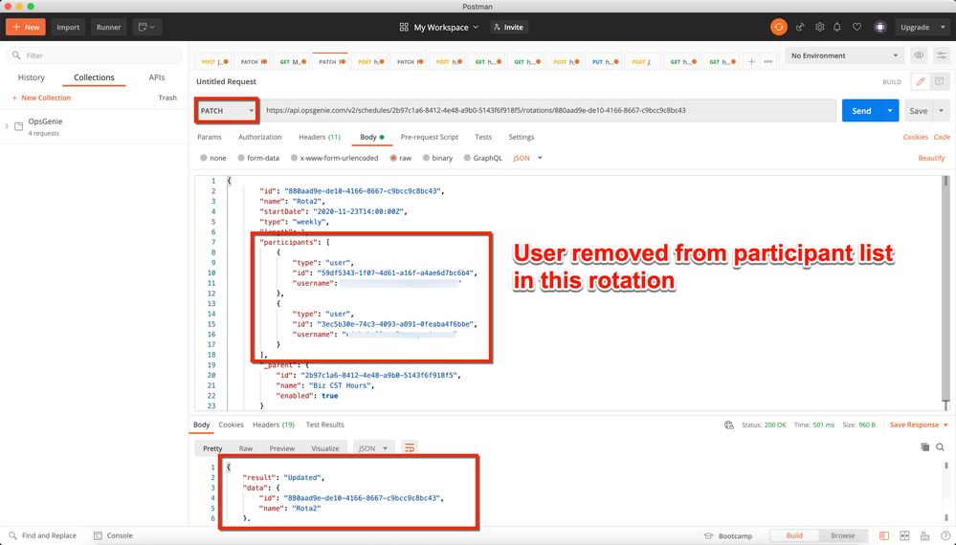
Task: Open the Authorization tab
Action: click(259, 137)
